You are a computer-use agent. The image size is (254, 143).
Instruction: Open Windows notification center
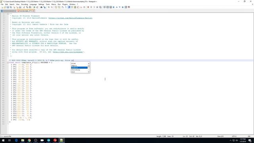point(250,140)
